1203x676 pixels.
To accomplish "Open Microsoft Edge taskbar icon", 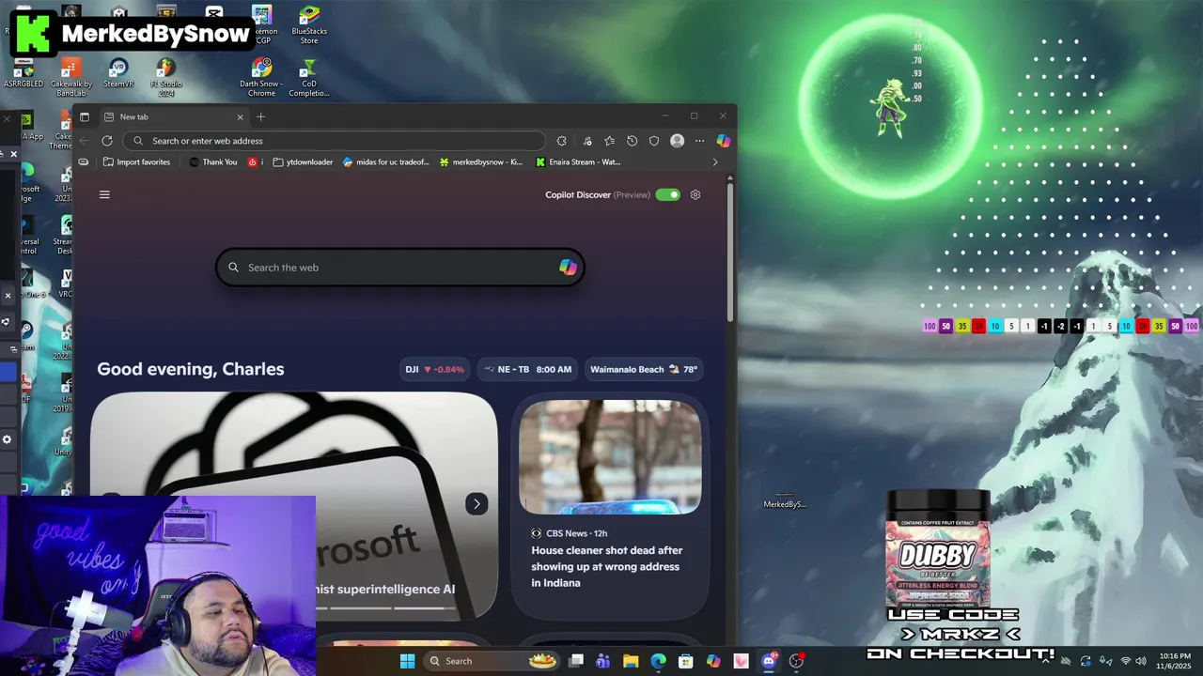I will click(658, 661).
